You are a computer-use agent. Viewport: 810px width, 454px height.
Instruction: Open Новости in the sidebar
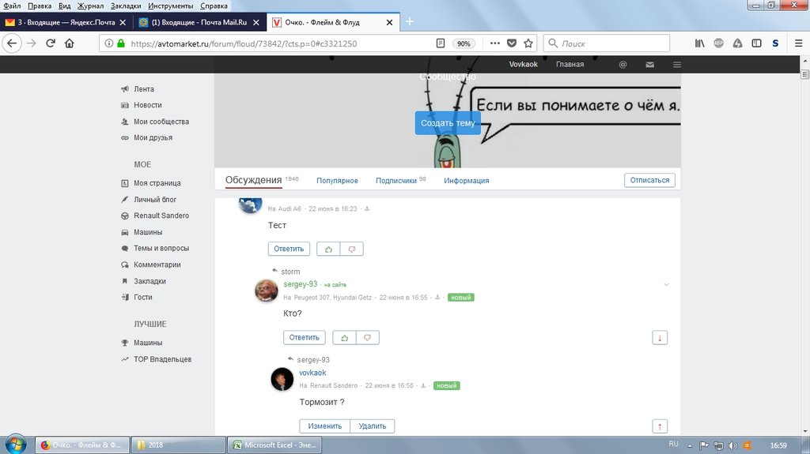148,105
